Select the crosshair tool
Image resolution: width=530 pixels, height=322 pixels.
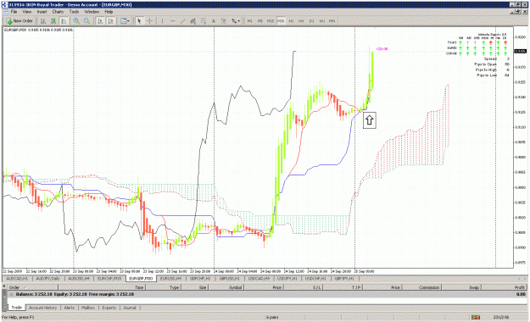tap(149, 21)
